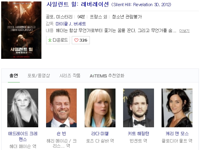The width and height of the screenshot is (210, 150).
Task: Open 캐리 앤 모스 actor photo
Action: click(x=177, y=108)
